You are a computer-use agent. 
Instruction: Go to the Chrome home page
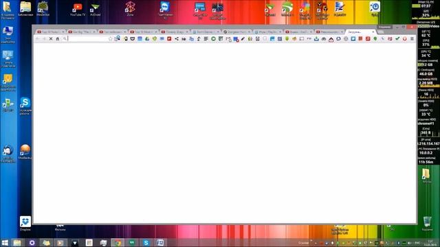coord(58,39)
